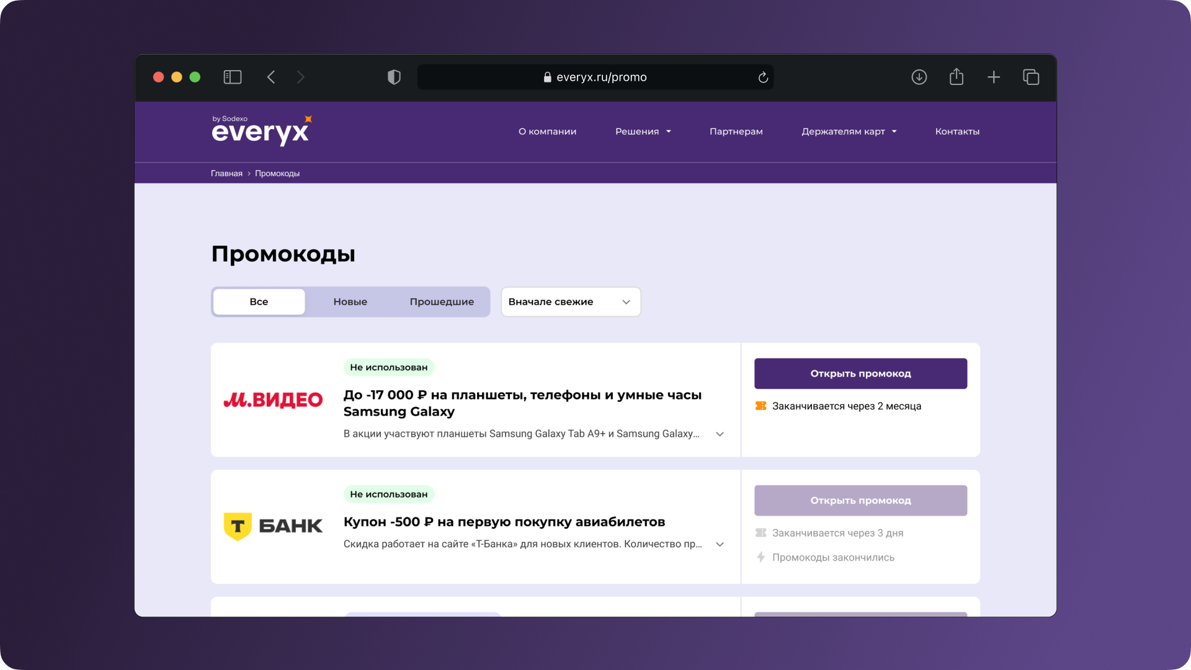Viewport: 1191px width, 670px height.
Task: Click the share icon in the toolbar
Action: 956,77
